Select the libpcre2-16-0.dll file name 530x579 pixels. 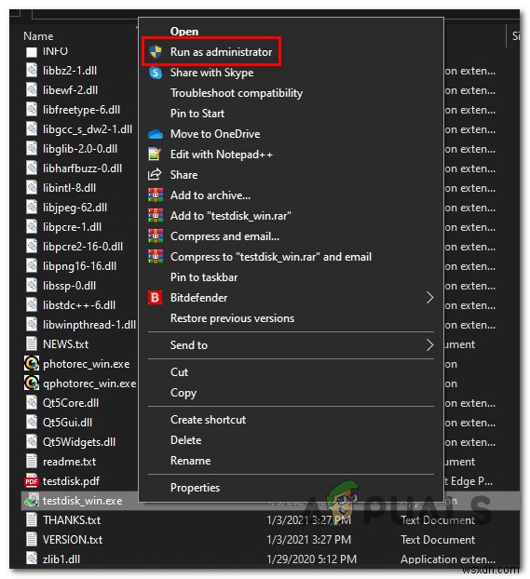click(83, 247)
